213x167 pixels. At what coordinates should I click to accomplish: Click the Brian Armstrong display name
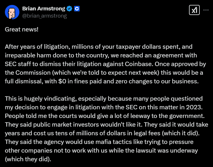click(43, 9)
